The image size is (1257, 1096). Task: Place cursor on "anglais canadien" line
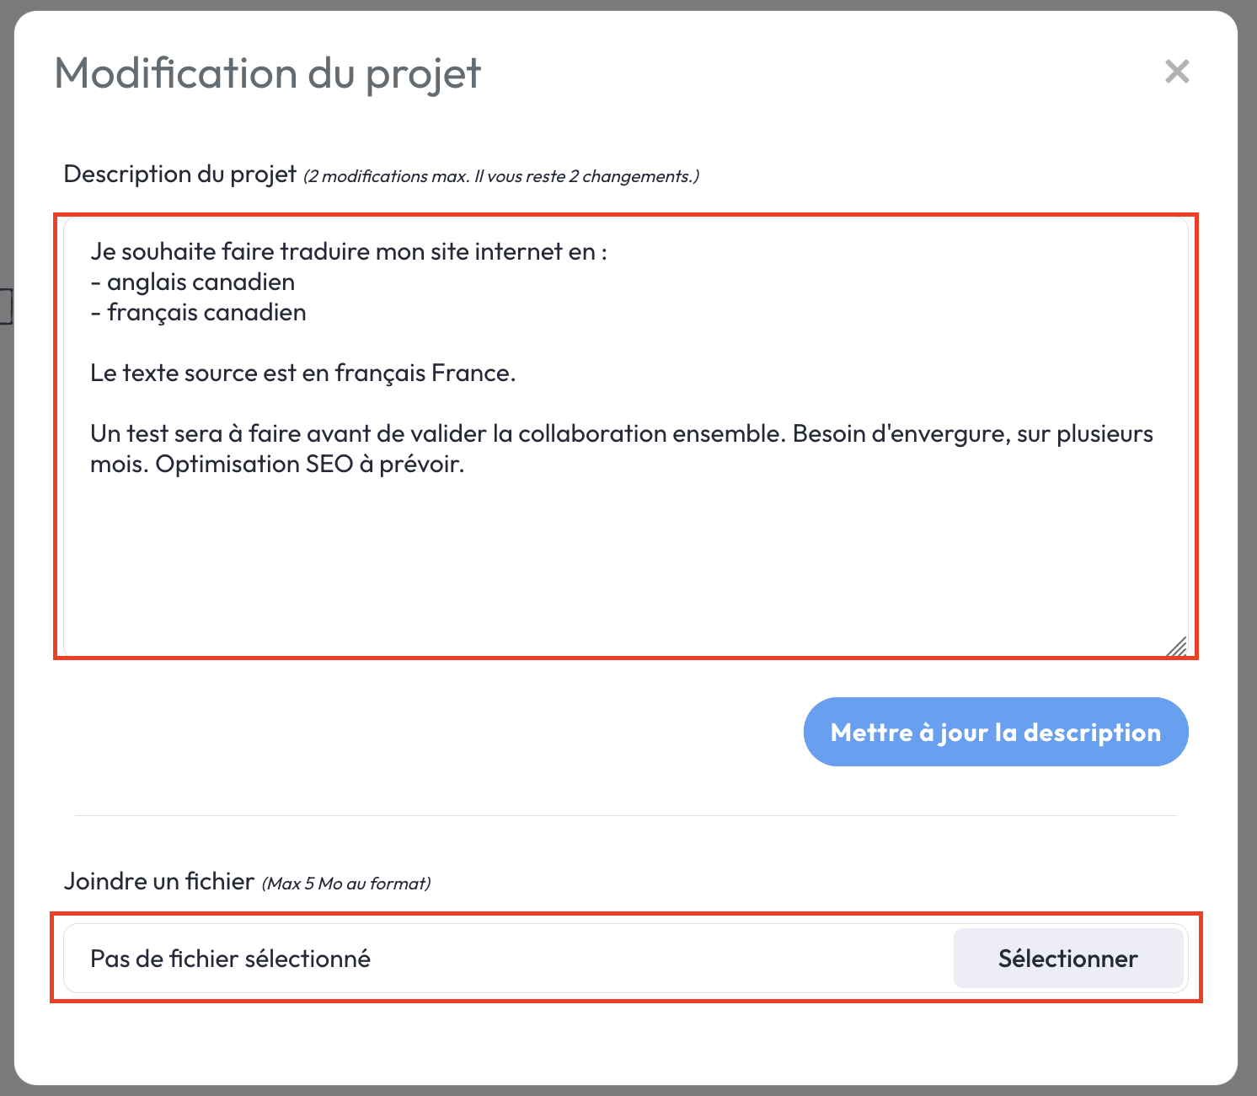[201, 282]
